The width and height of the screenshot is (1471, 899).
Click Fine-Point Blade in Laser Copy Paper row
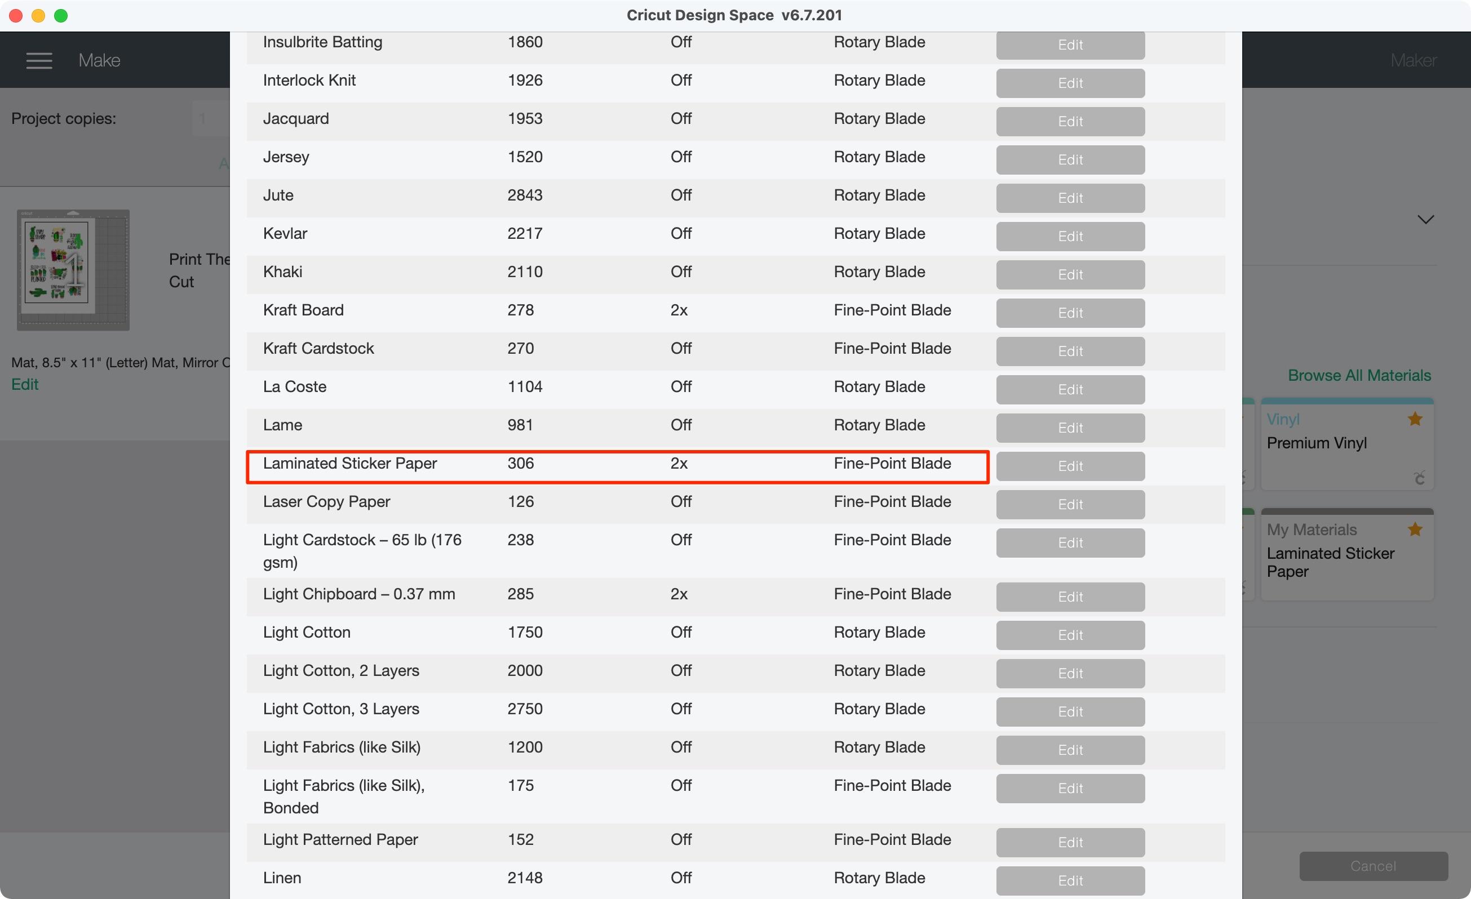coord(892,502)
